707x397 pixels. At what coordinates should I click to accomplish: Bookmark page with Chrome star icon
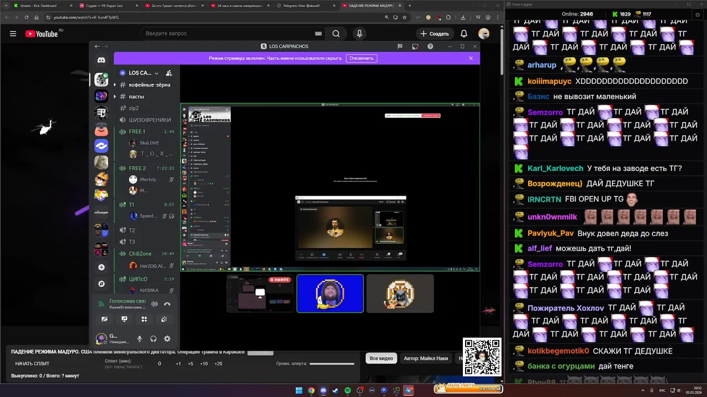[405, 17]
